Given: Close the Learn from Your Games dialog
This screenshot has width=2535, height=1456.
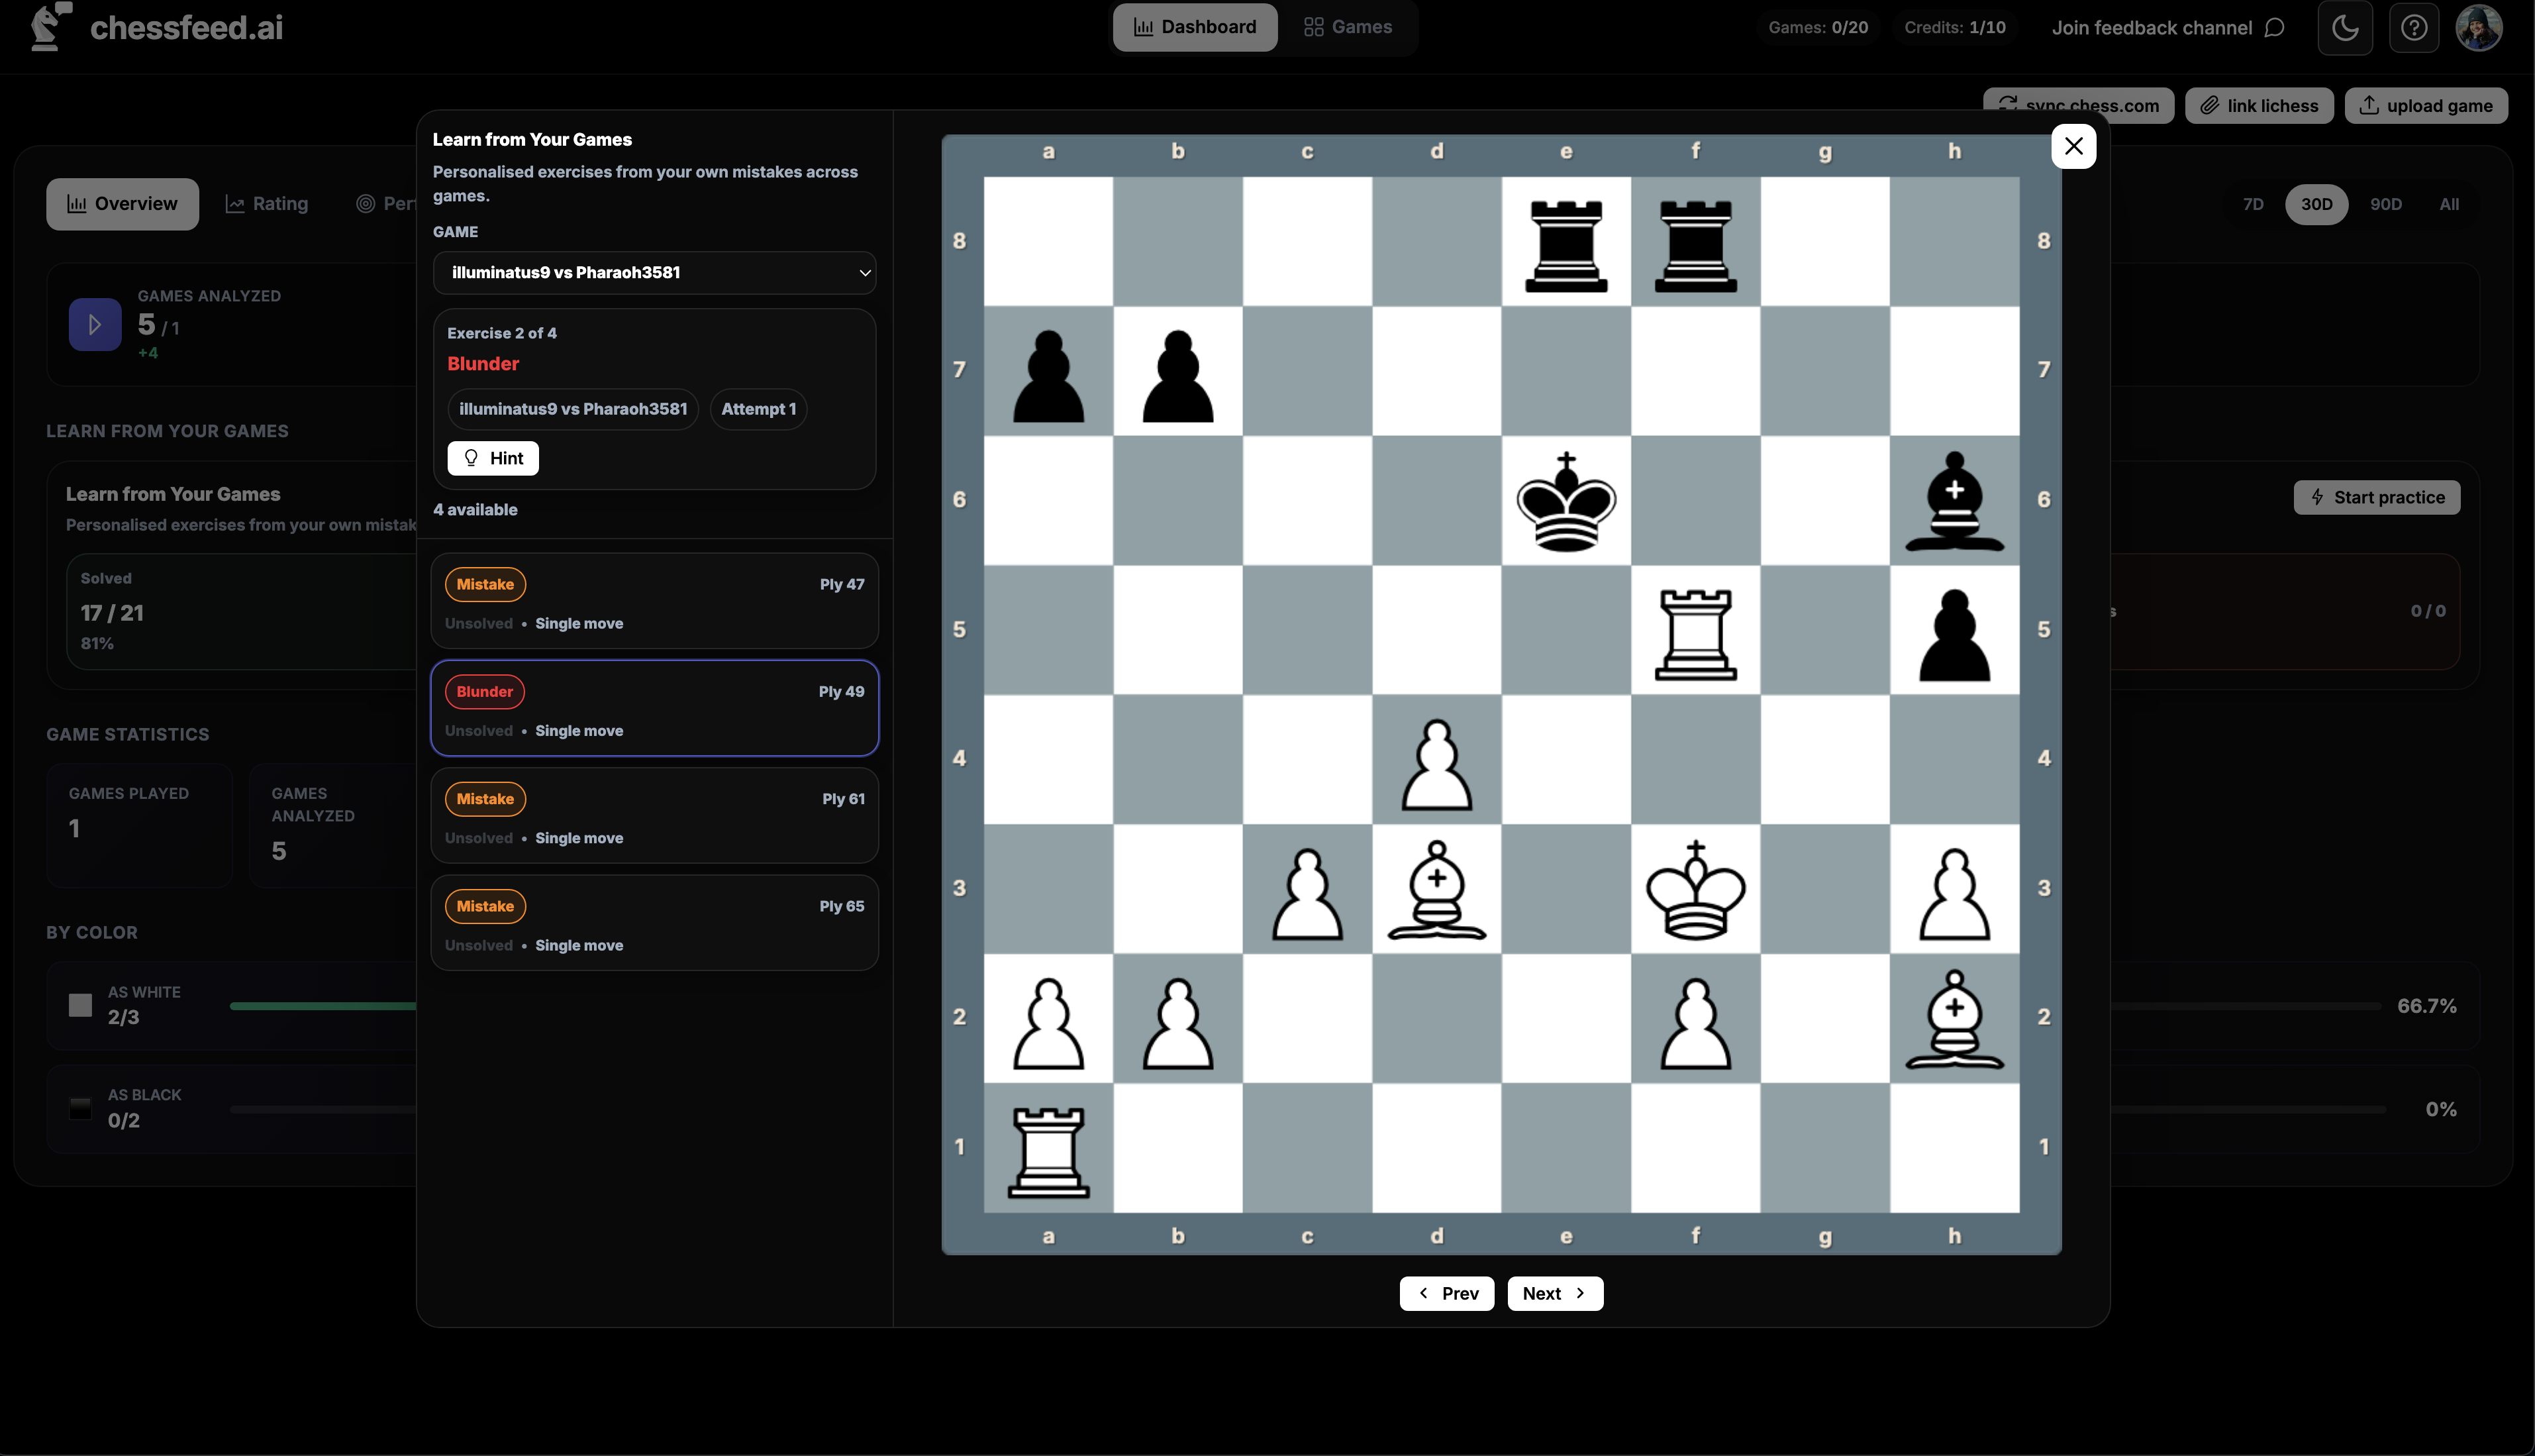Looking at the screenshot, I should coord(2073,147).
